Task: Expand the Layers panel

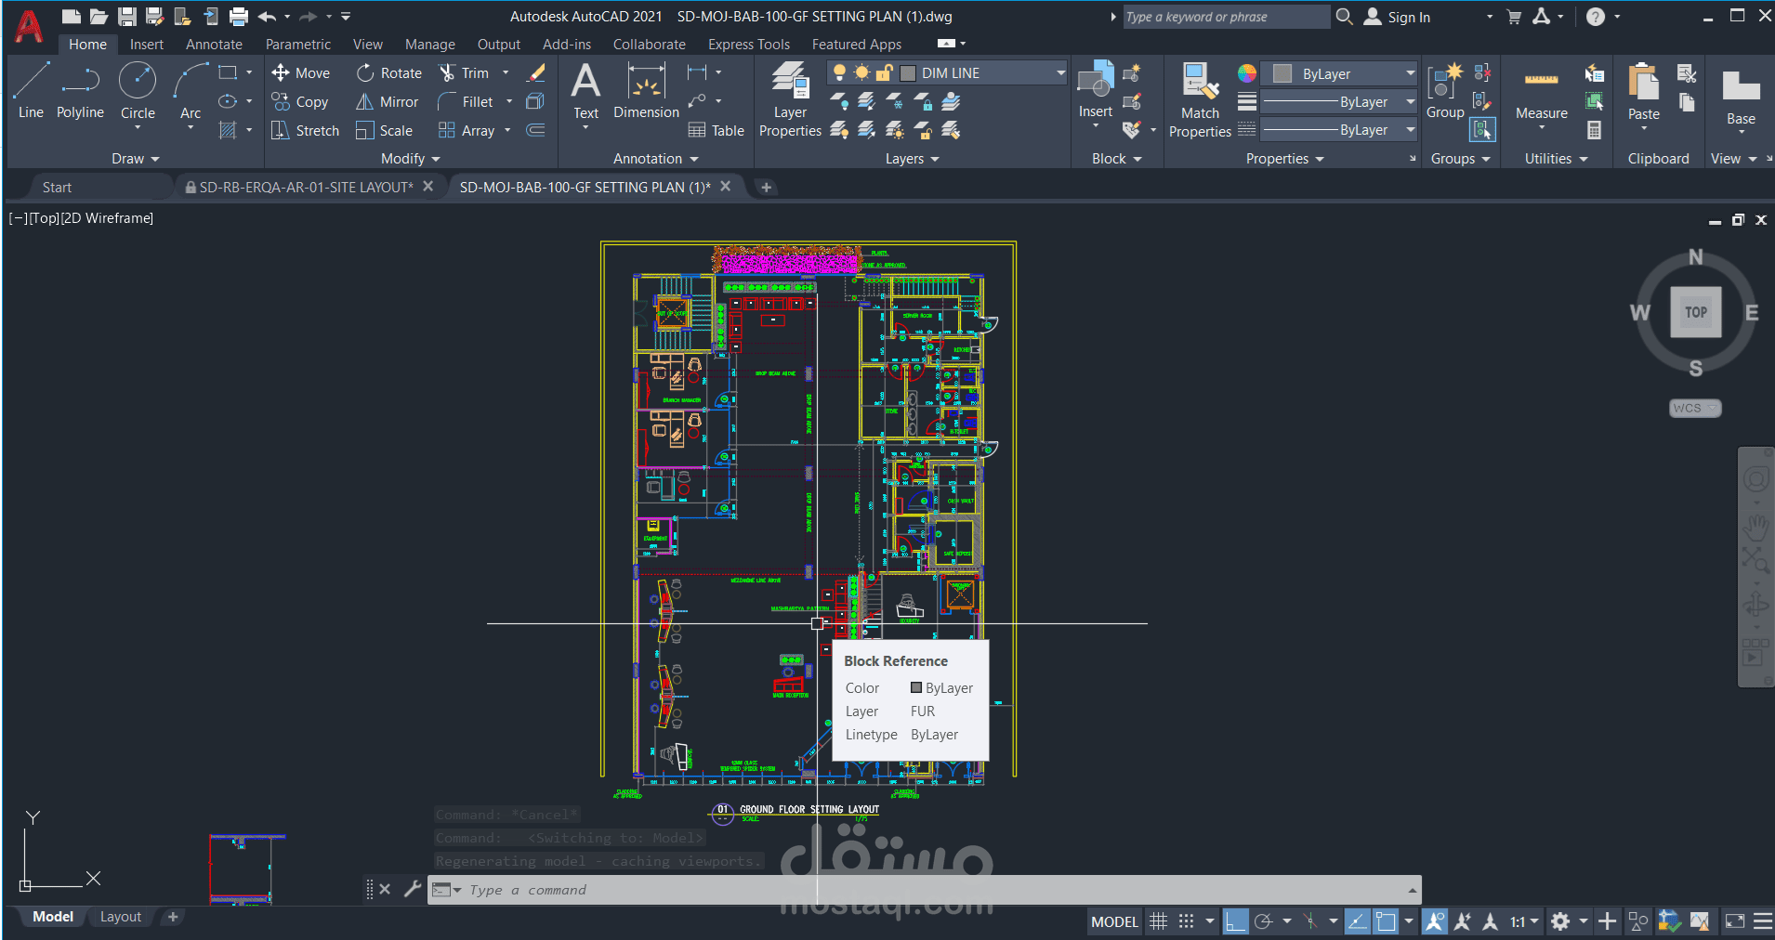Action: (x=912, y=159)
